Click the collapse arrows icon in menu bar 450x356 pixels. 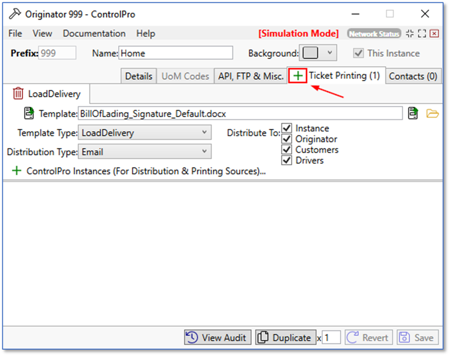(x=410, y=34)
